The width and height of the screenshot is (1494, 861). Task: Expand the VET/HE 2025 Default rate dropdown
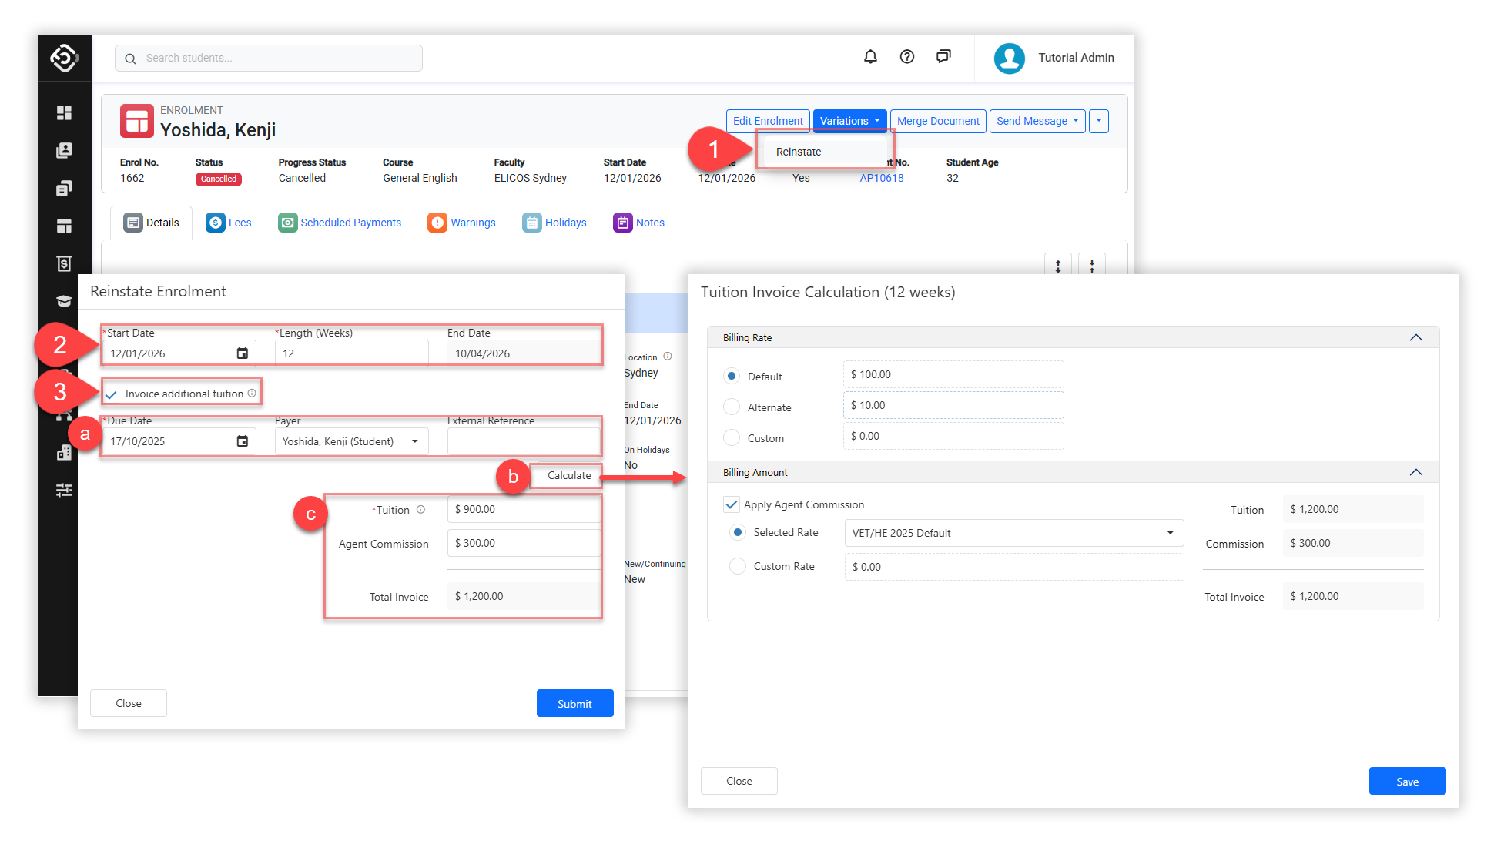(1013, 533)
